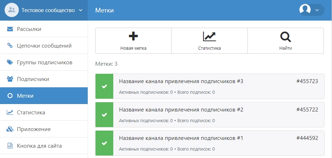Click the chain icon beside Цепочки сообщений
Screen dimensions: 332x158
10,46
